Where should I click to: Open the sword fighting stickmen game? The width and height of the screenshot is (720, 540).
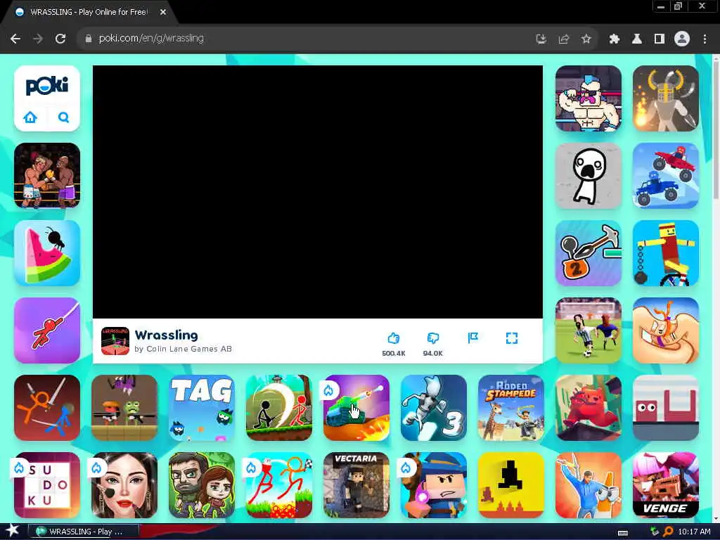tap(47, 408)
